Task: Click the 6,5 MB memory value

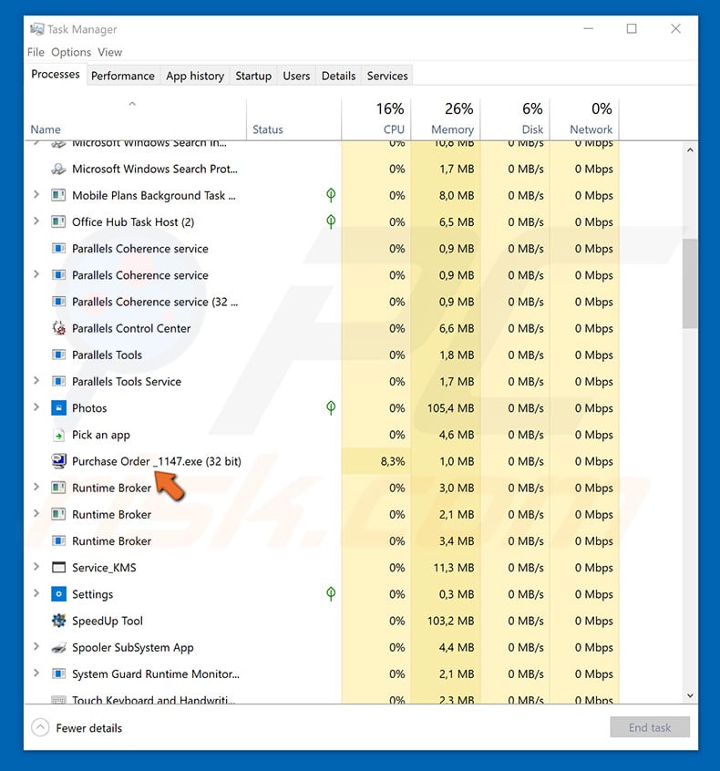Action: click(457, 222)
